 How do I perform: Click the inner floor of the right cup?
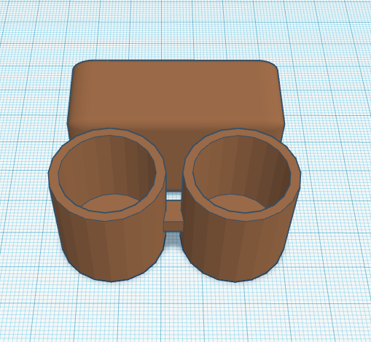(237, 203)
